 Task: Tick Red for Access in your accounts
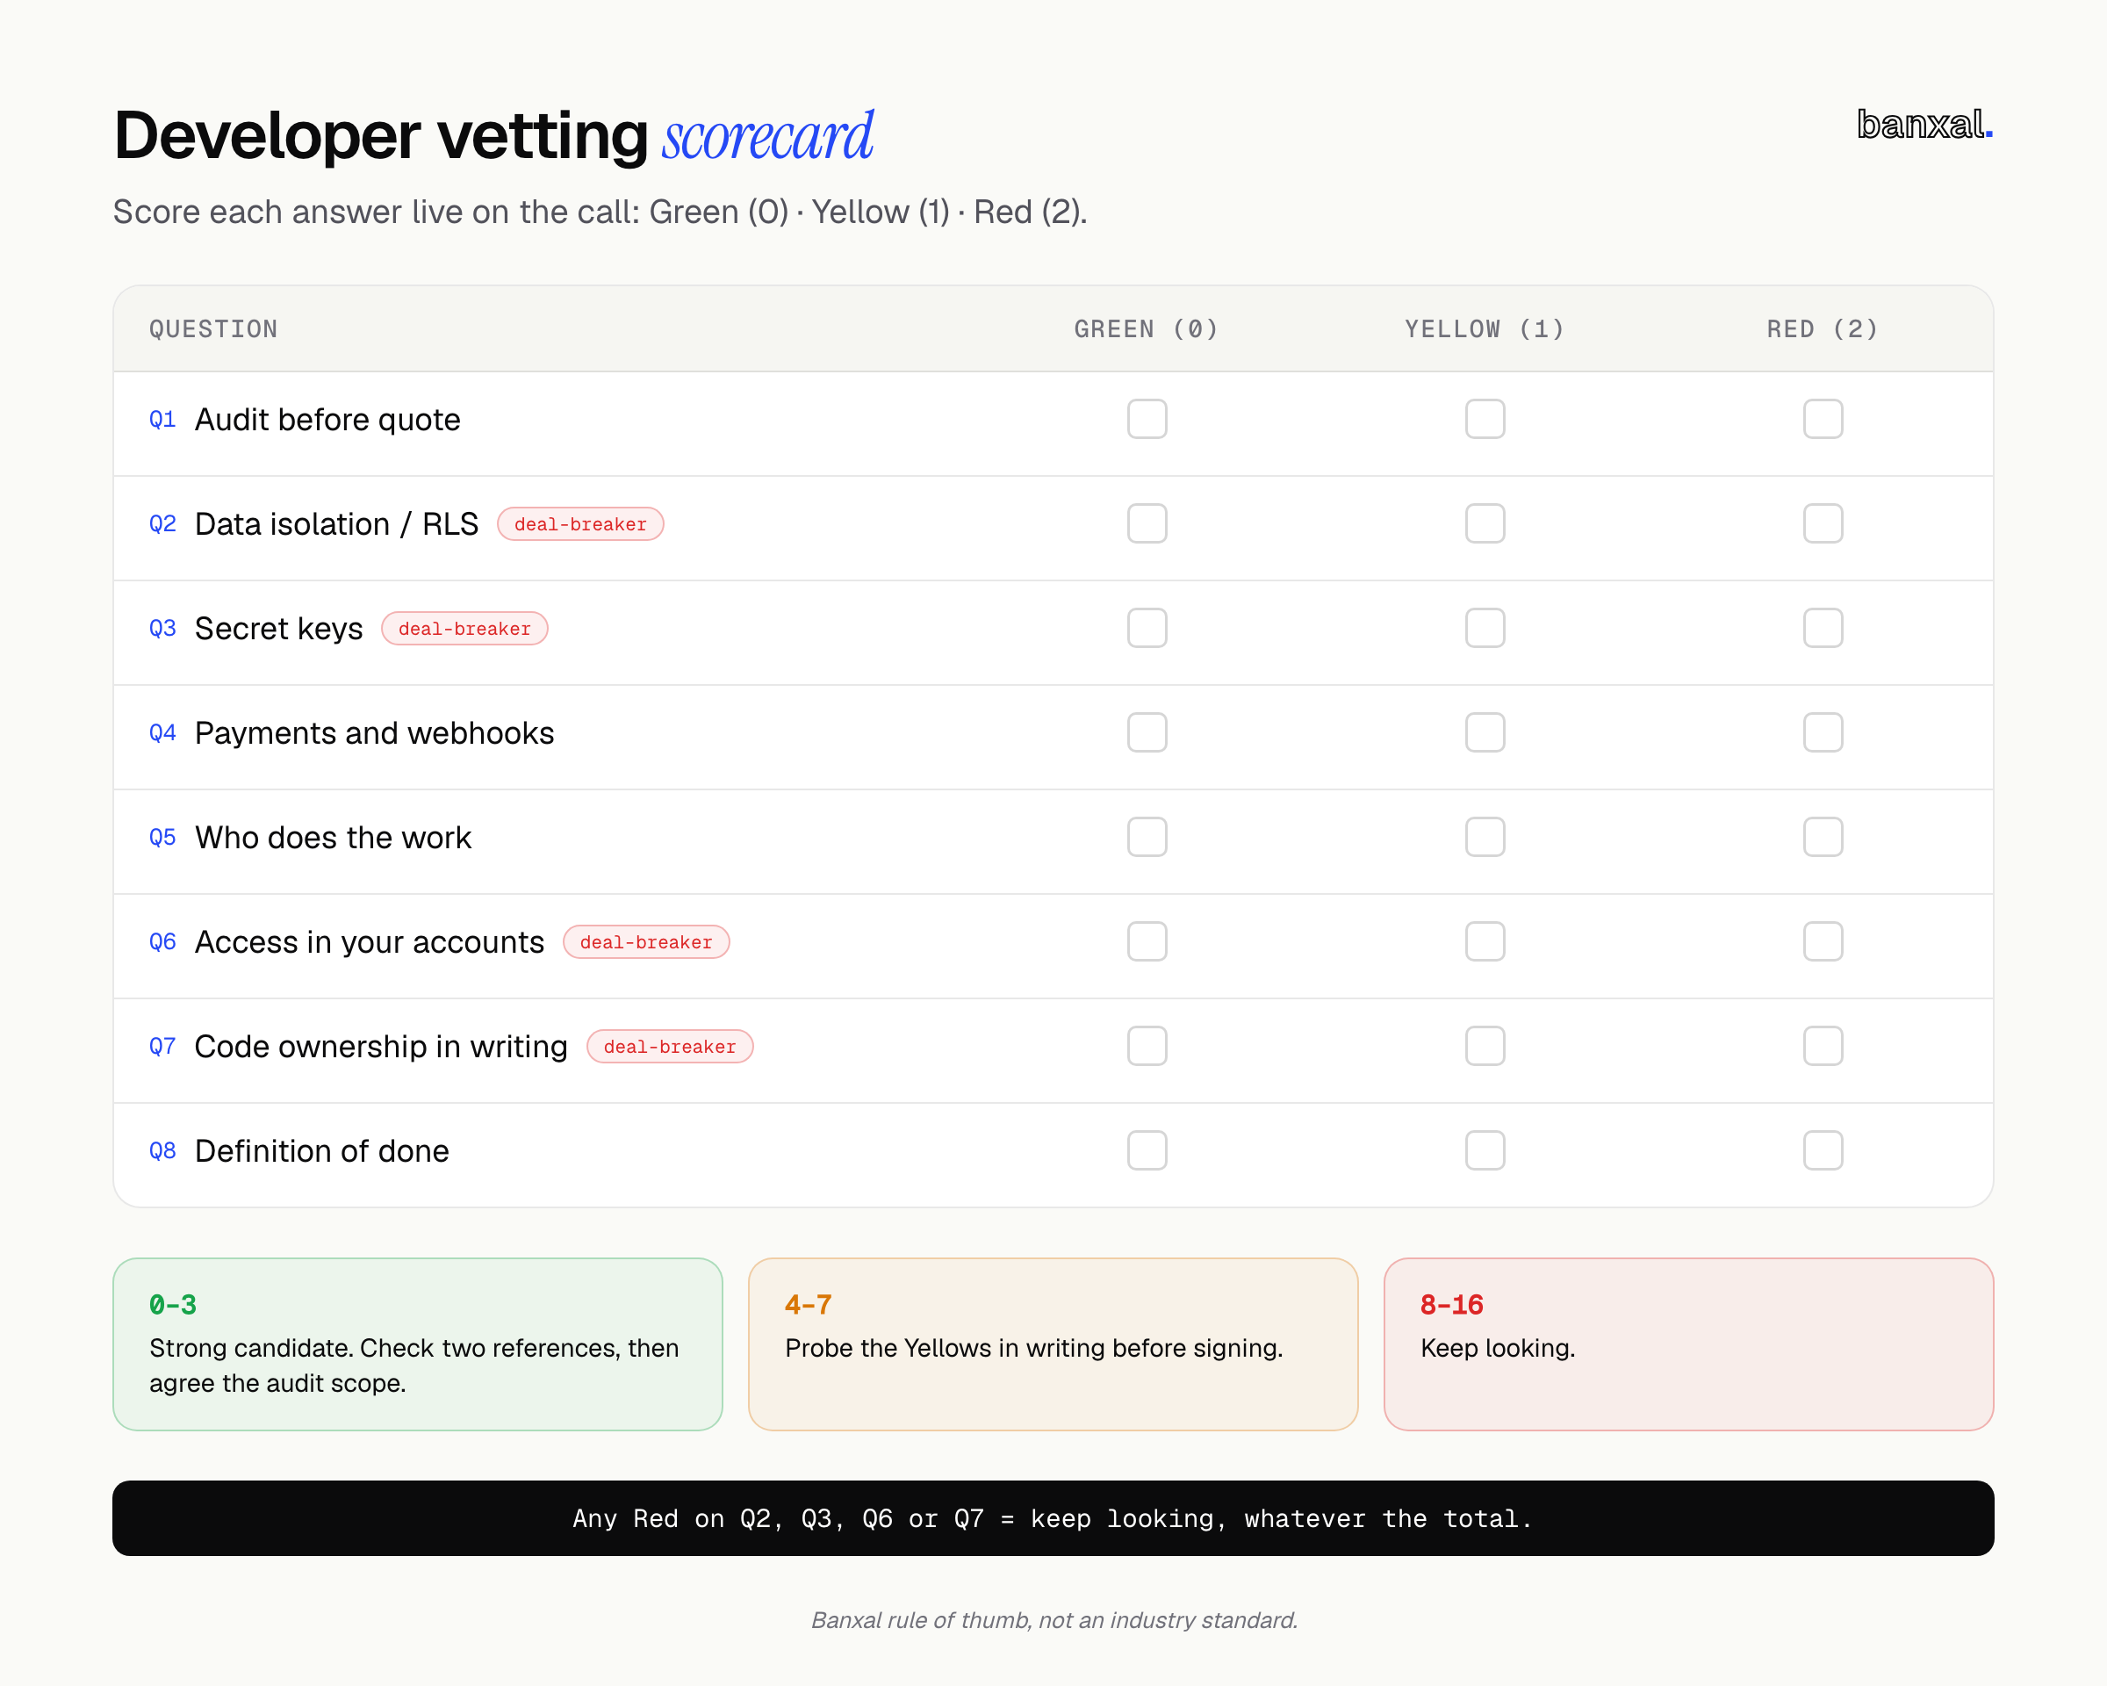point(1823,942)
